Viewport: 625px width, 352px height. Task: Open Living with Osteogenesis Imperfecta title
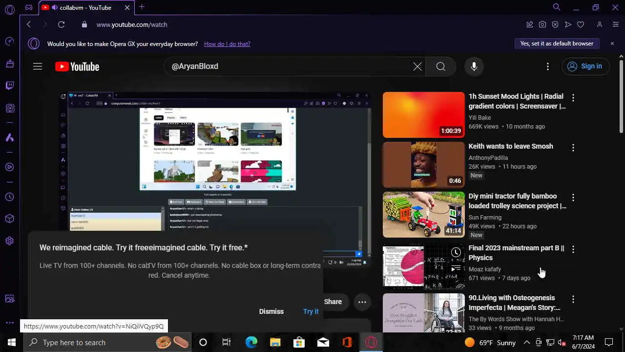coord(515,303)
